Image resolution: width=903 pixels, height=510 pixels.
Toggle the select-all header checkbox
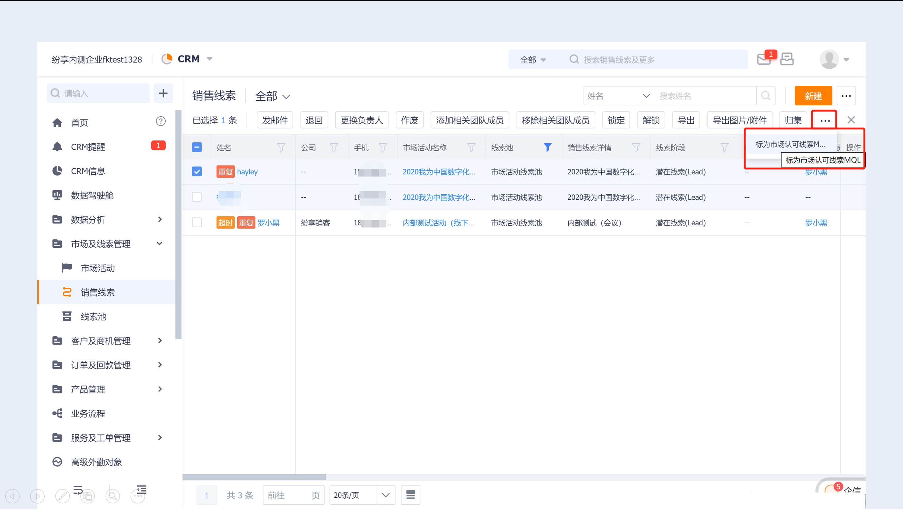(x=197, y=148)
